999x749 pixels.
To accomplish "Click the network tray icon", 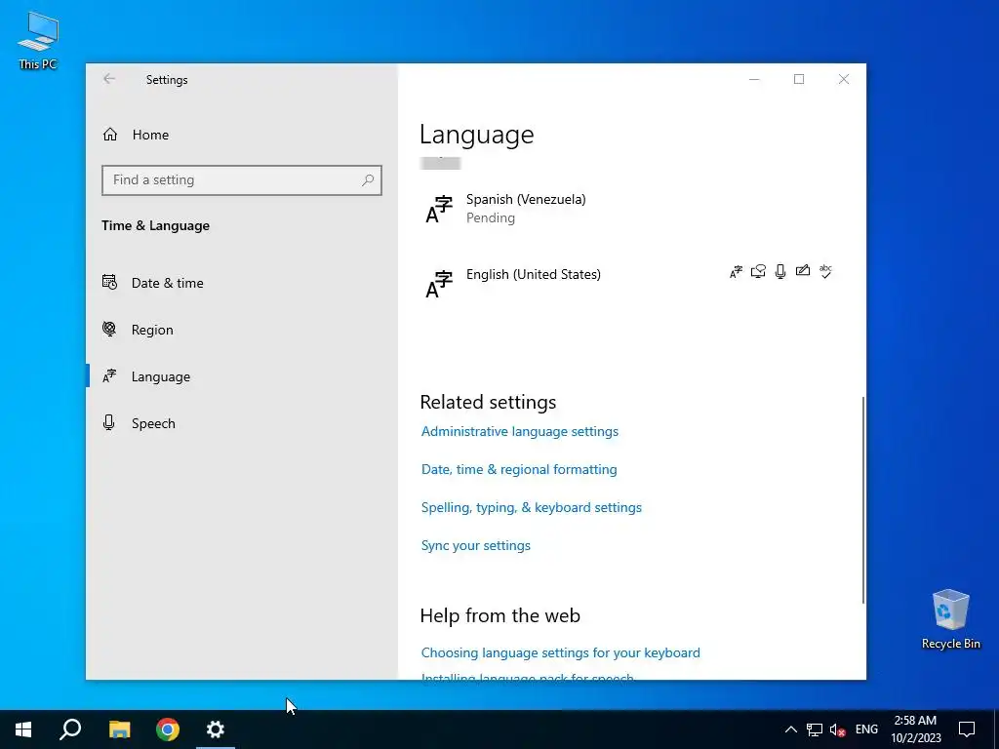I will [815, 729].
